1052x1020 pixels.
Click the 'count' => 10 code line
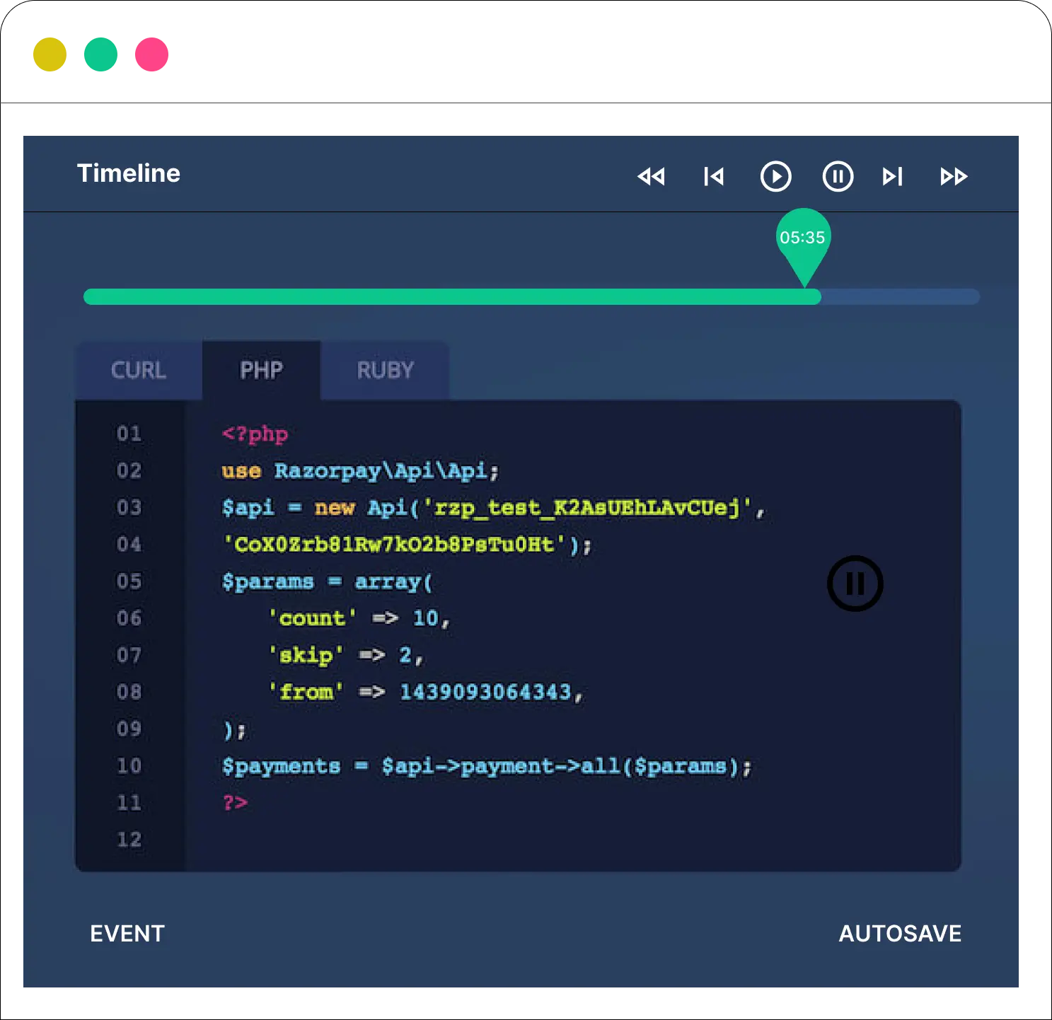(359, 618)
